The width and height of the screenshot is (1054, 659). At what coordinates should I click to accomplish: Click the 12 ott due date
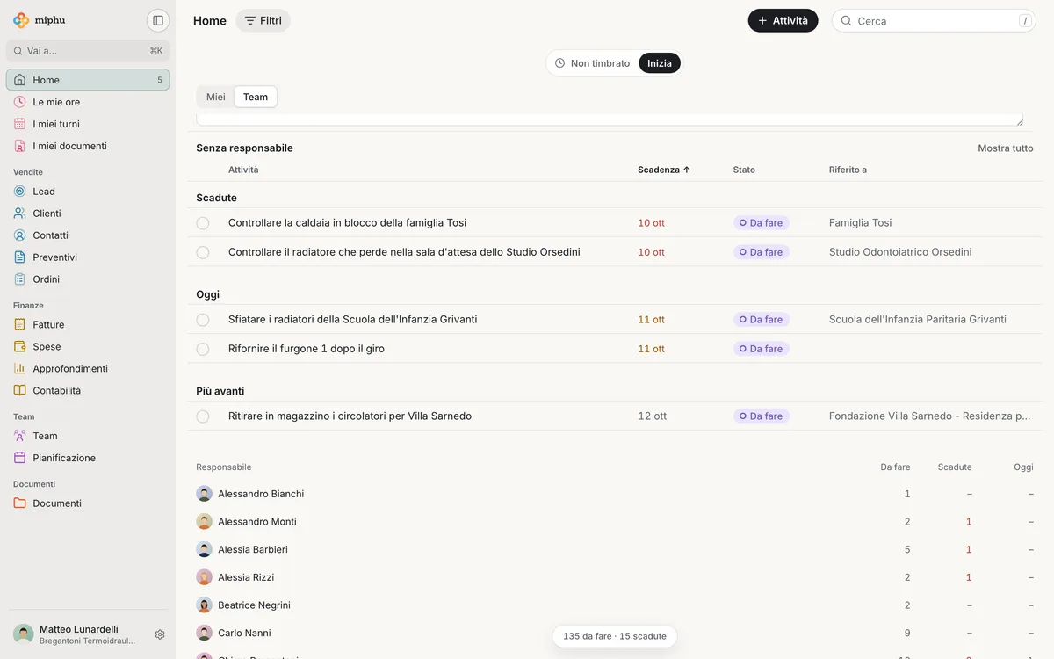(653, 416)
